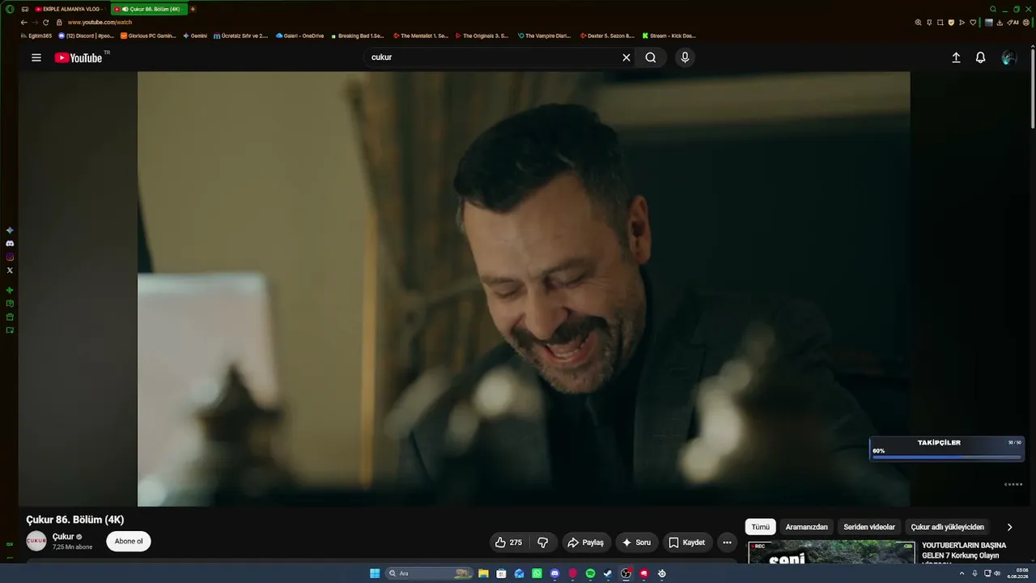Screen dimensions: 1036x583
Task: Like the video with 275 likes
Action: click(x=509, y=543)
